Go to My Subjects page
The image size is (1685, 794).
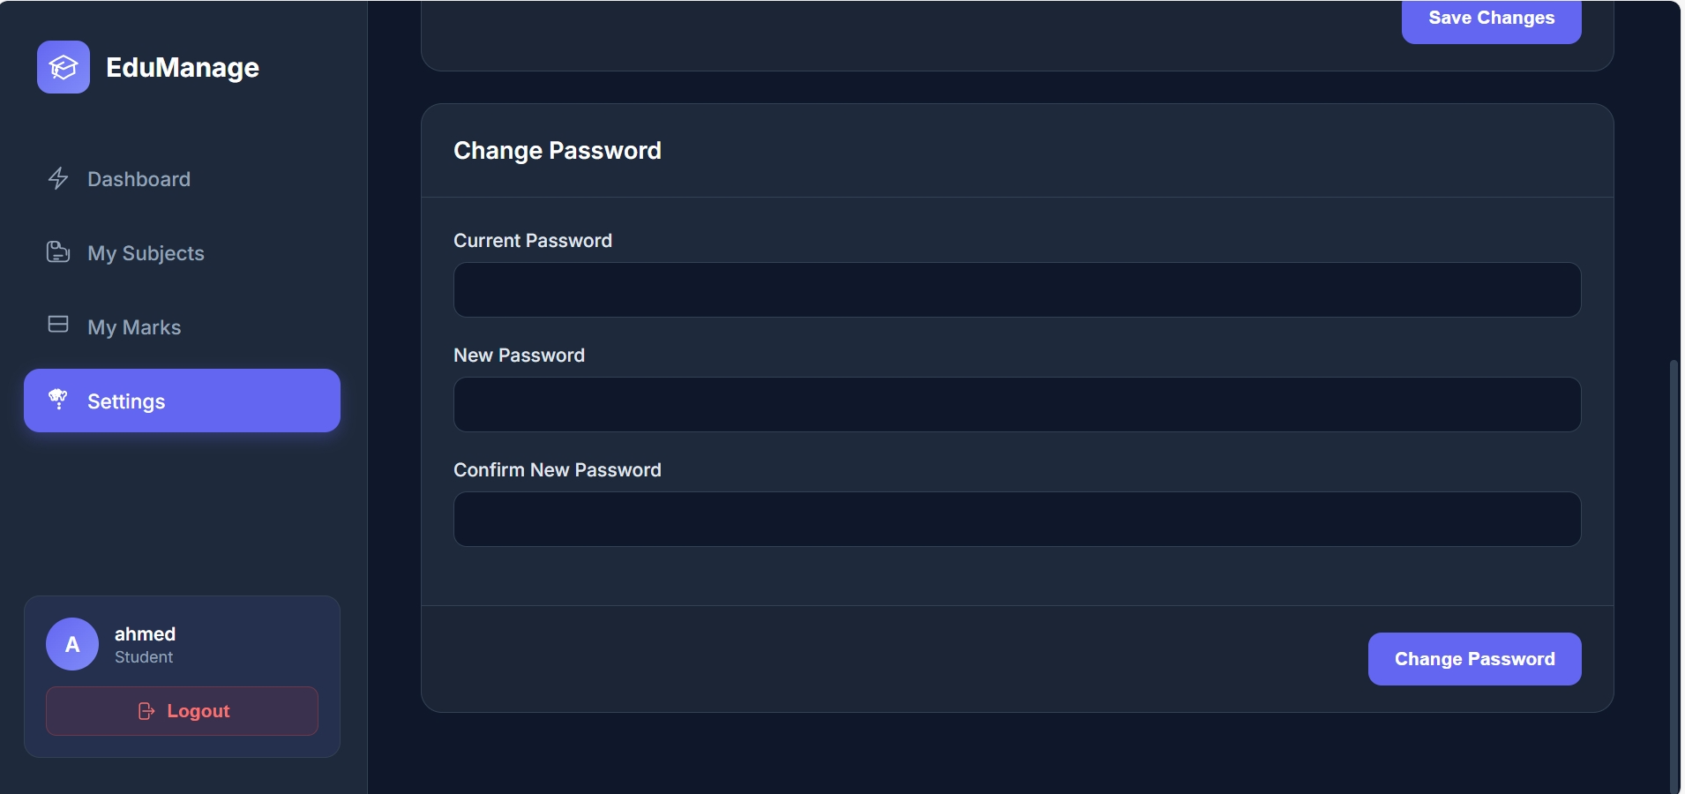(146, 253)
